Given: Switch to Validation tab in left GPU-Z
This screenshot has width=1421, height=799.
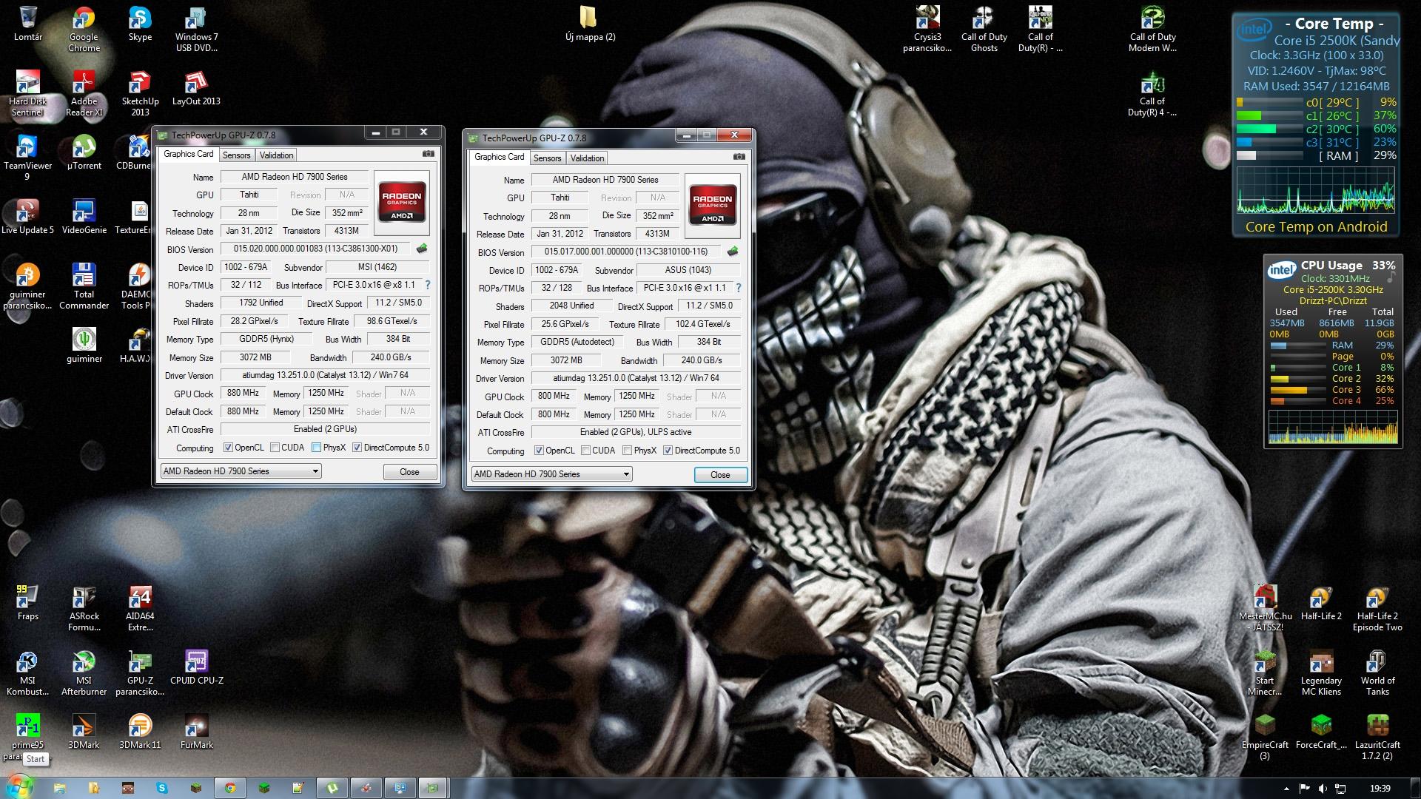Looking at the screenshot, I should tap(277, 155).
